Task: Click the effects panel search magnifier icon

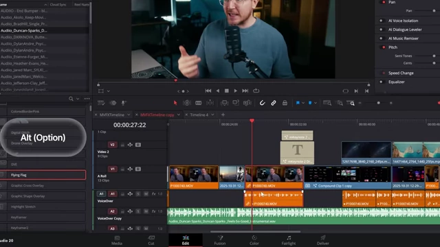Action: [71, 99]
